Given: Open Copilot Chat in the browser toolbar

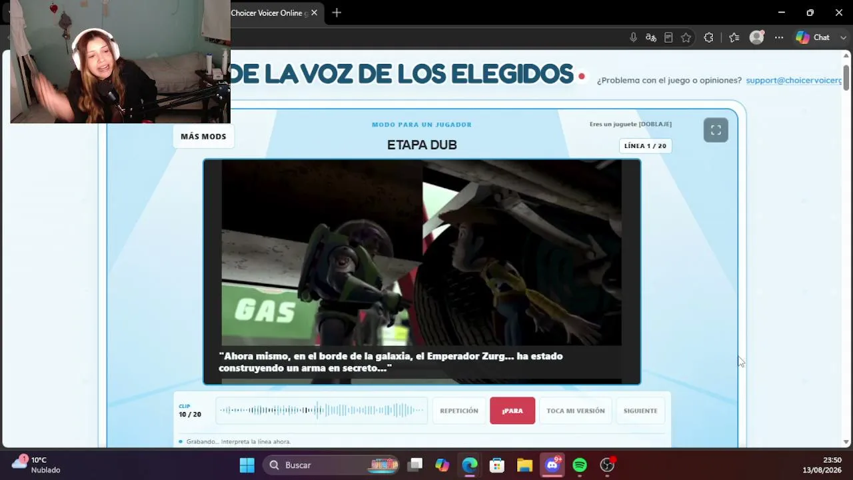Looking at the screenshot, I should click(813, 37).
